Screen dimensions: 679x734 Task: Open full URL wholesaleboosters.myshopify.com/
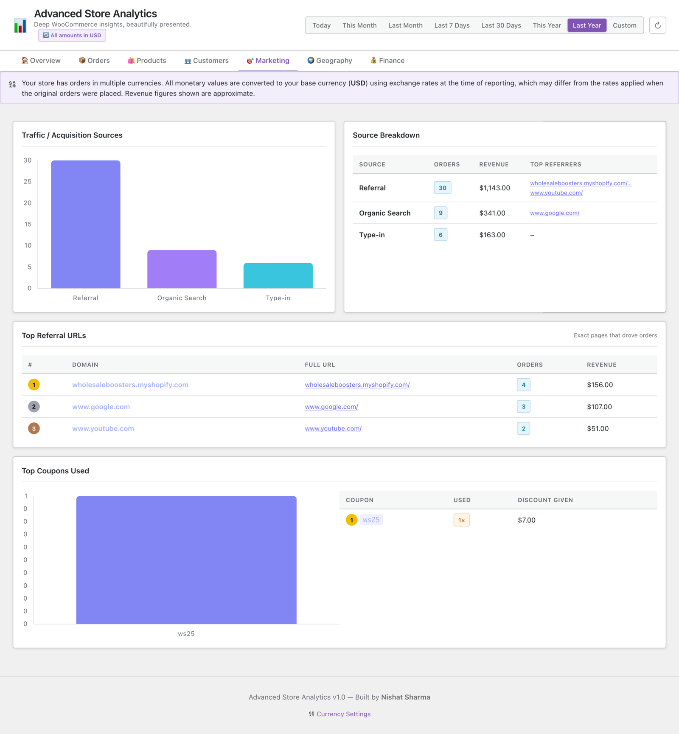coord(357,385)
